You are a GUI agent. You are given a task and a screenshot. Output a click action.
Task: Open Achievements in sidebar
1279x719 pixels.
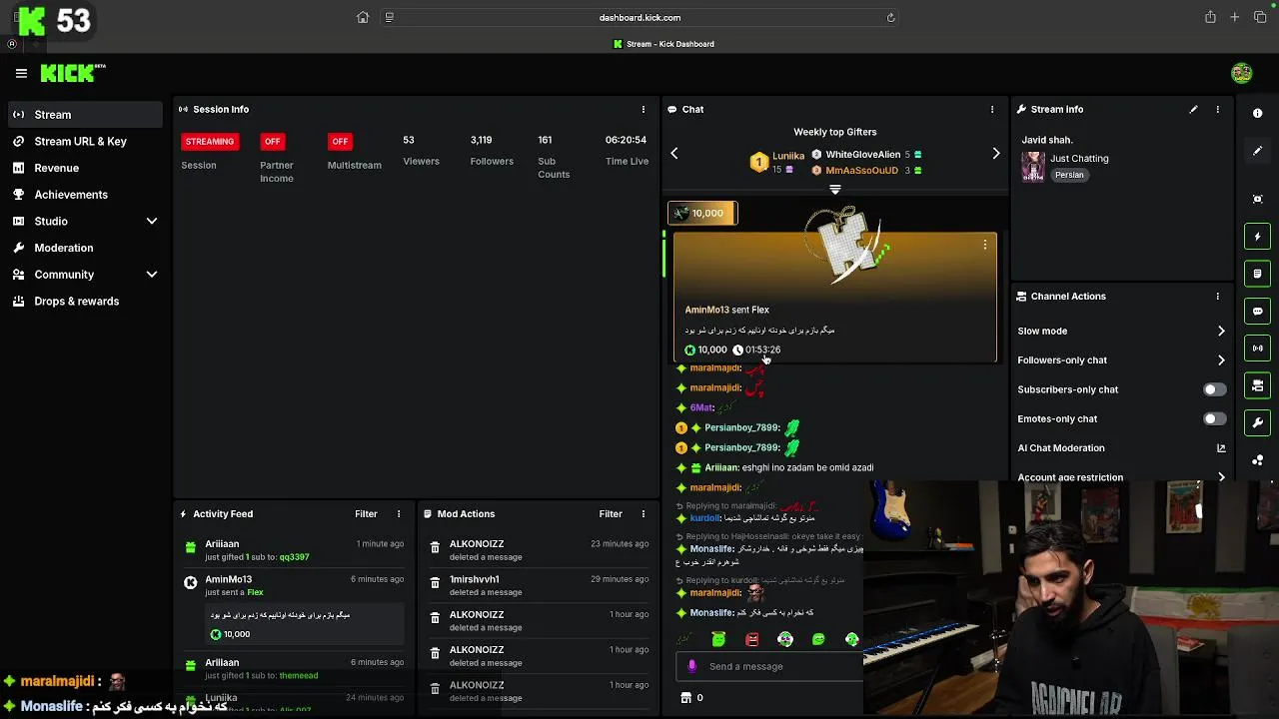point(85,195)
